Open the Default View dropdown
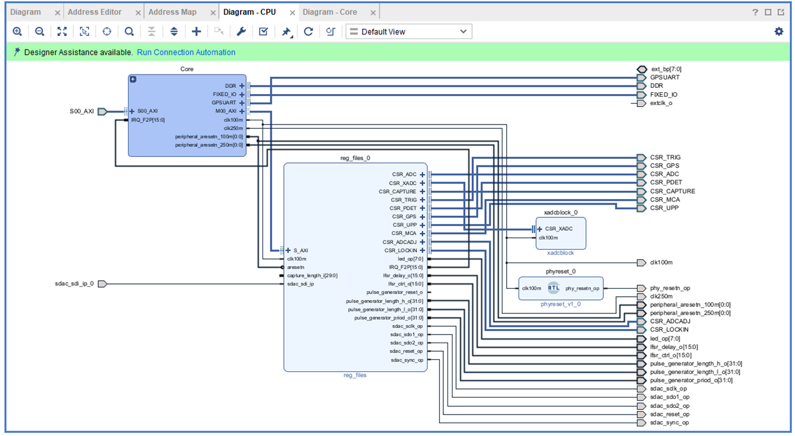The height and width of the screenshot is (436, 795). 408,32
